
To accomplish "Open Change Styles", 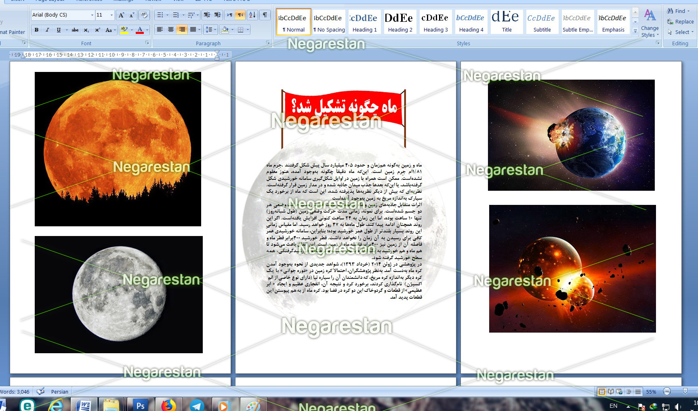I will [x=650, y=23].
